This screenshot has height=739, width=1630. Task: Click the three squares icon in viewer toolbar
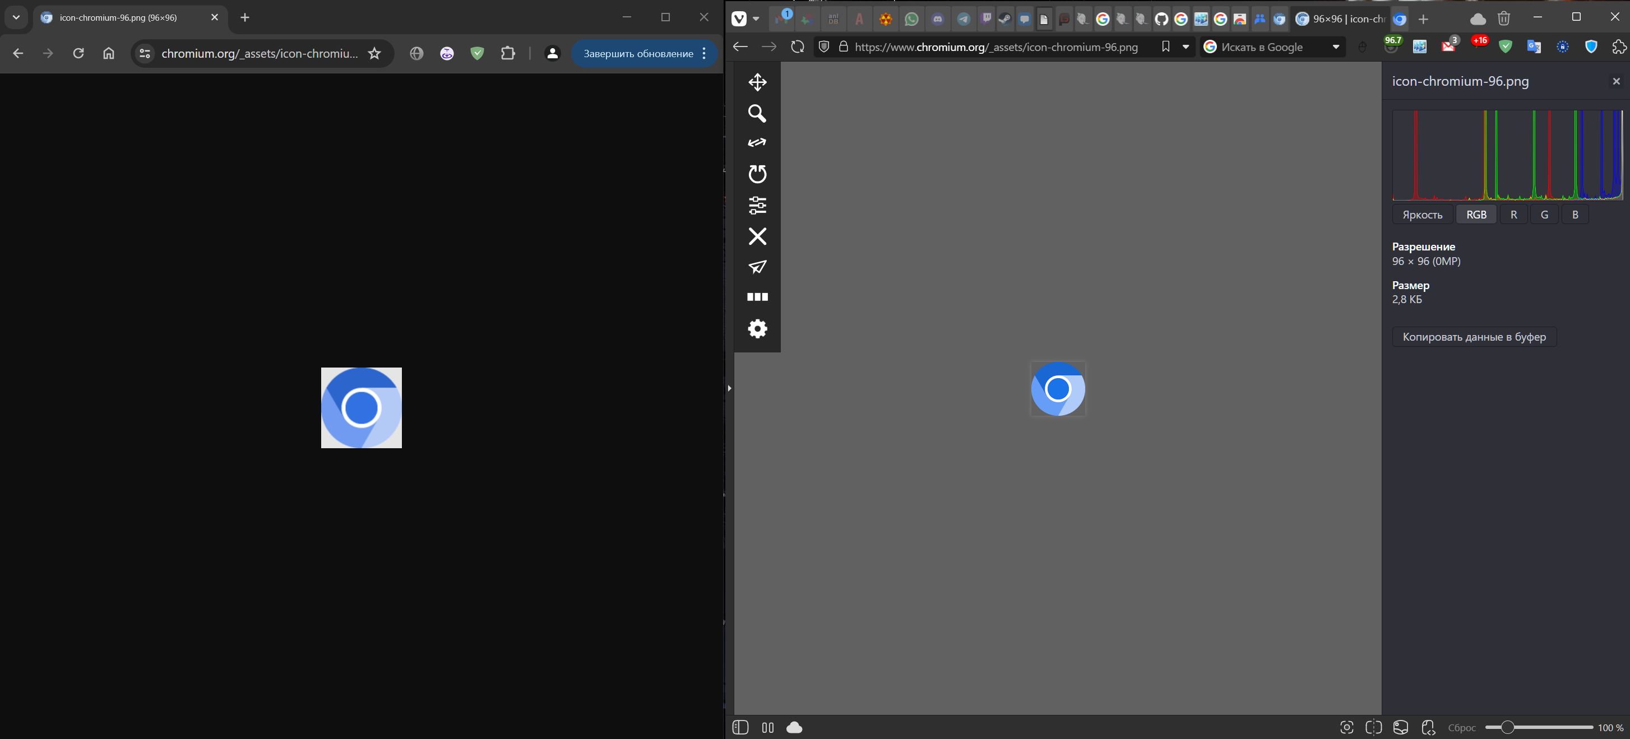pyautogui.click(x=757, y=297)
